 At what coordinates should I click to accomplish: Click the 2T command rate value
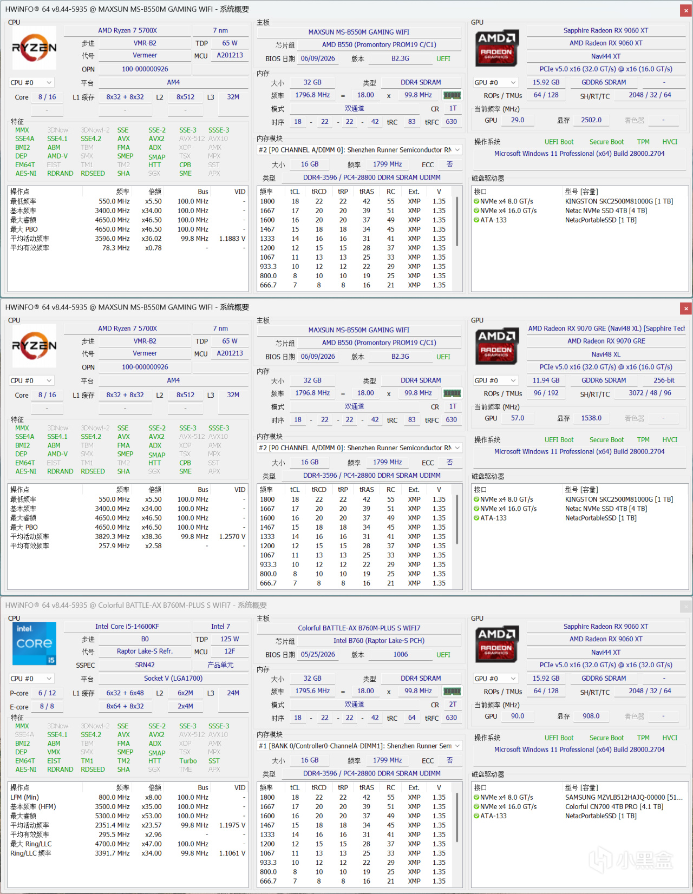point(453,705)
